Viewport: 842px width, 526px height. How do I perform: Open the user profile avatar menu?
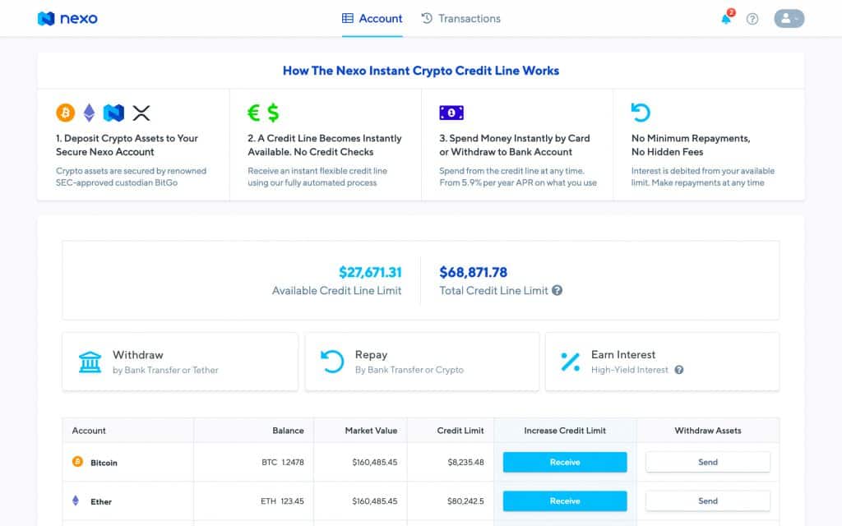pyautogui.click(x=788, y=18)
